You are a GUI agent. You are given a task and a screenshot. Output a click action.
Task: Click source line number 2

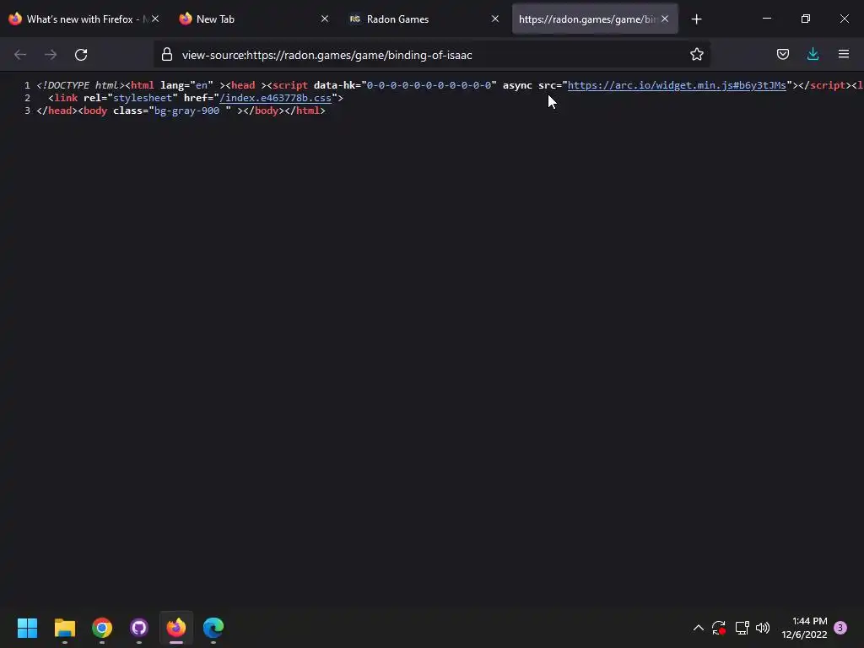pos(27,98)
